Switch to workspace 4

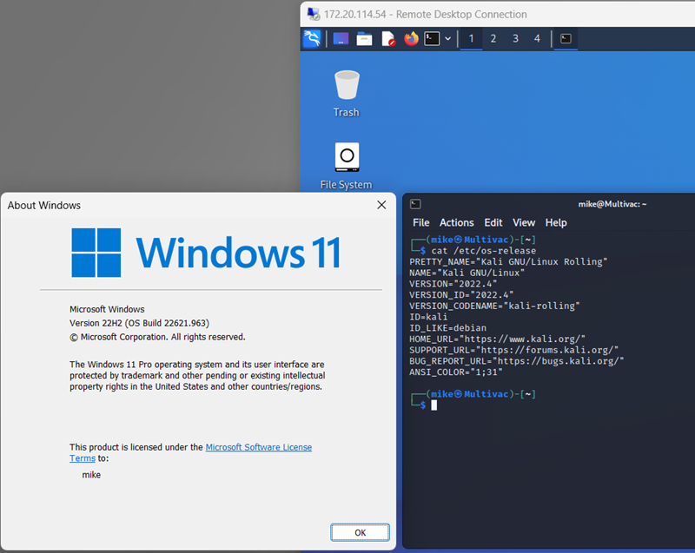(537, 38)
